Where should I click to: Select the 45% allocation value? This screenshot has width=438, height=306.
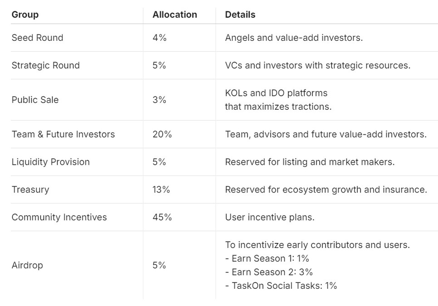click(x=162, y=217)
